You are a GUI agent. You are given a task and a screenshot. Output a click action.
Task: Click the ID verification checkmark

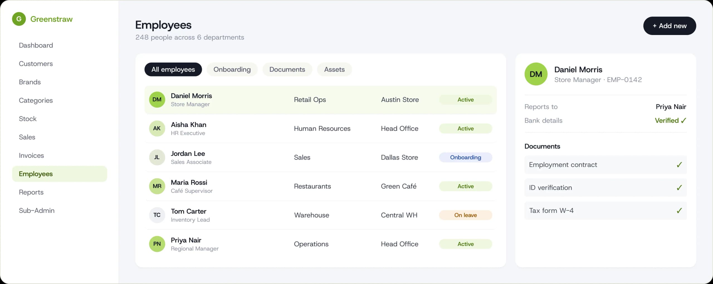(x=679, y=188)
